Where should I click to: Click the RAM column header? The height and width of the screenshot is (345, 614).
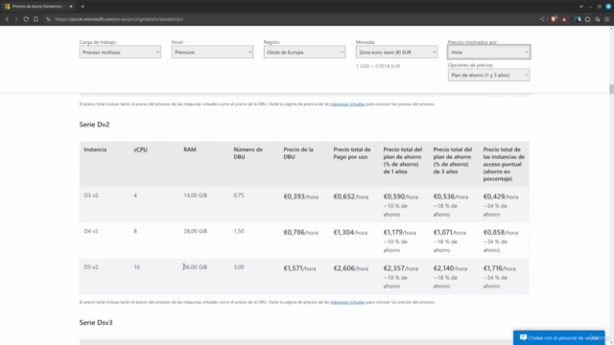pyautogui.click(x=190, y=149)
